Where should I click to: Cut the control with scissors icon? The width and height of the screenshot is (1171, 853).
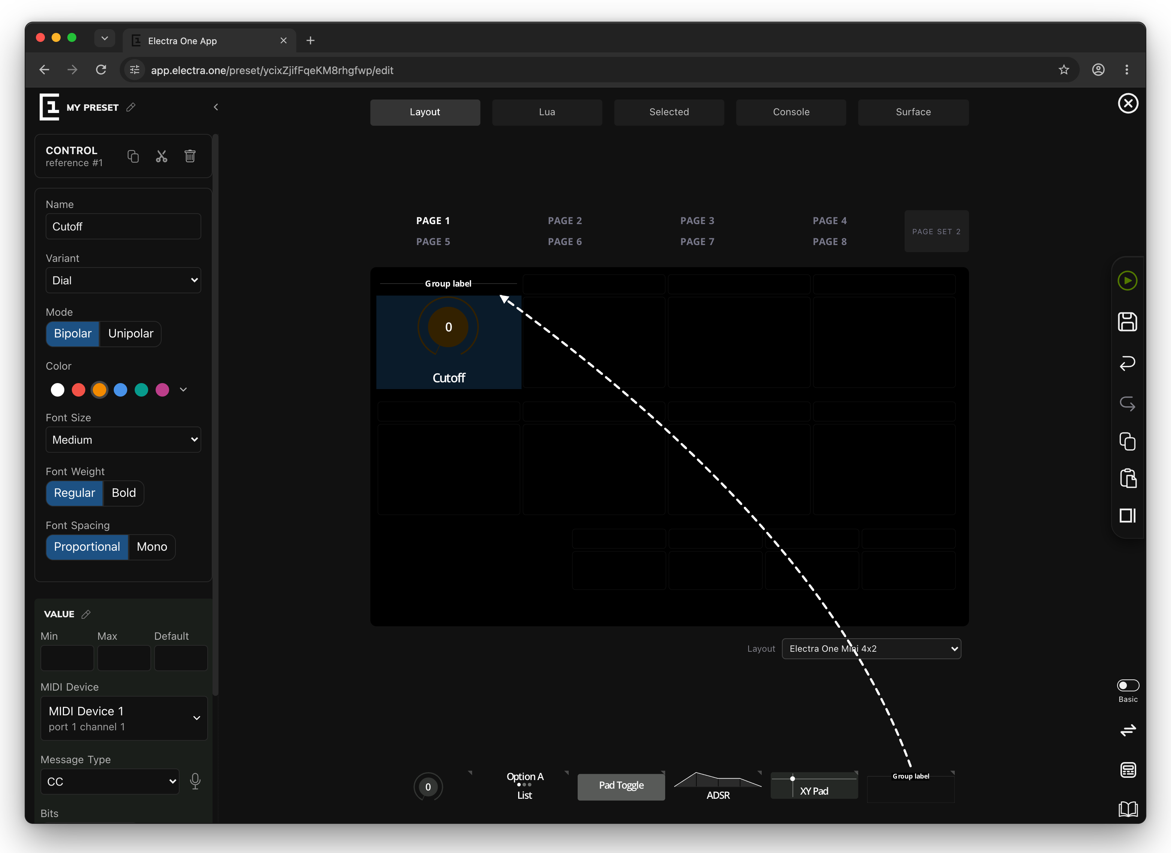coord(162,156)
